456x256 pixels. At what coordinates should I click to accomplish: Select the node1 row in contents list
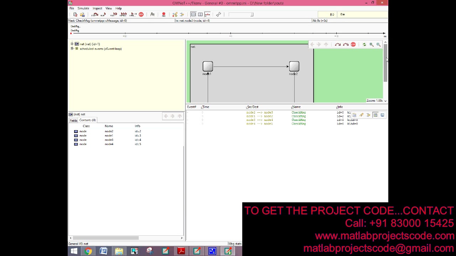[126, 136]
